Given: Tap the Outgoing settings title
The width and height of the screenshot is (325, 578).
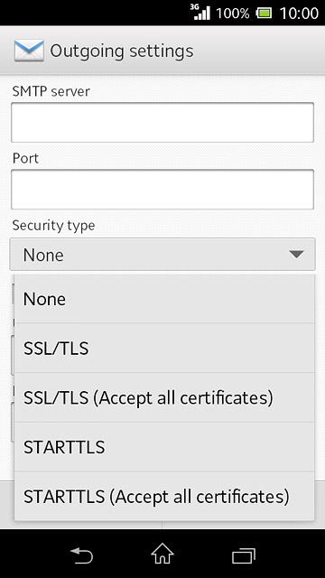Looking at the screenshot, I should (122, 51).
